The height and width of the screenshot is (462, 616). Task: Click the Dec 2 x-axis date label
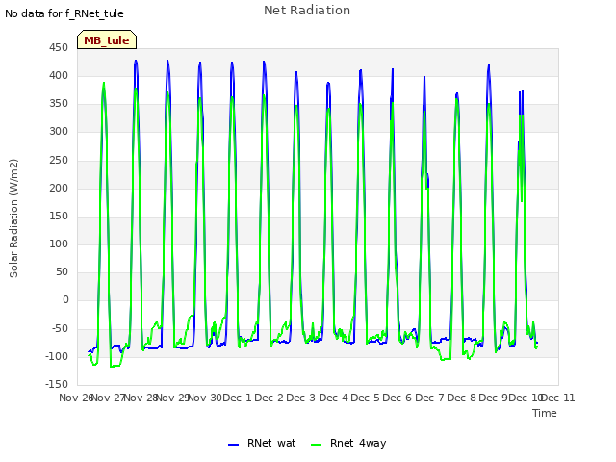tap(269, 398)
